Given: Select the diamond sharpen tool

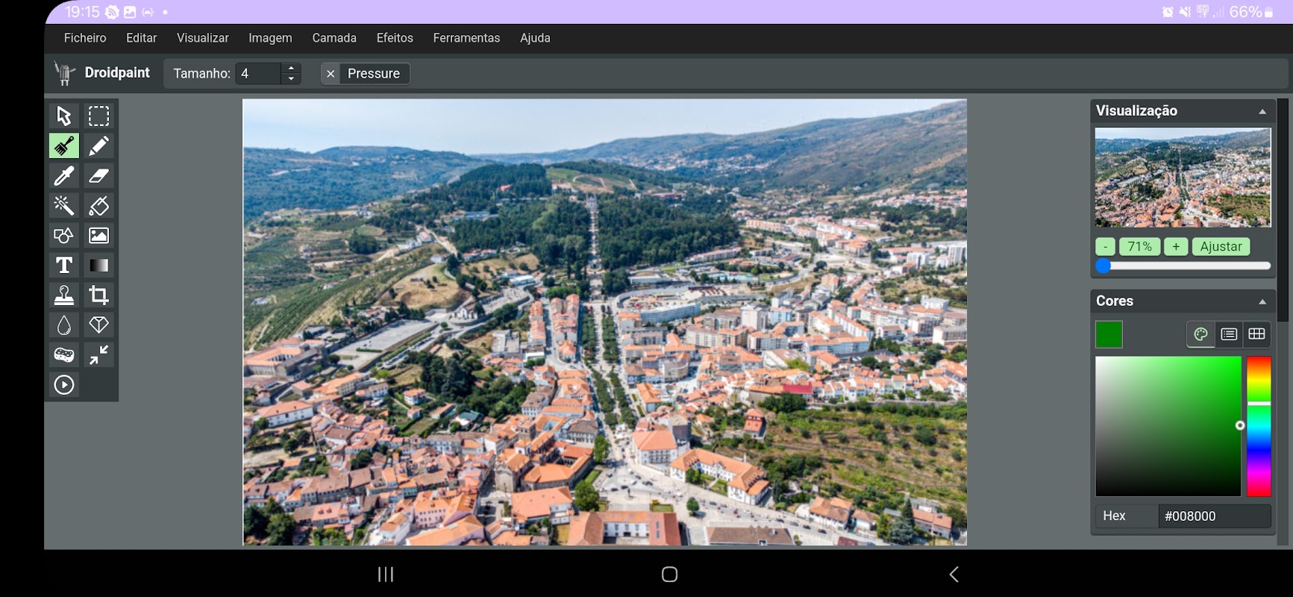Looking at the screenshot, I should 98,325.
